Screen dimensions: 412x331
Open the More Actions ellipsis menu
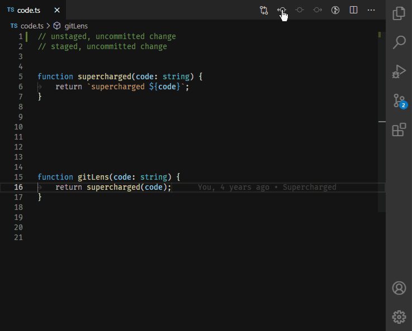click(371, 10)
